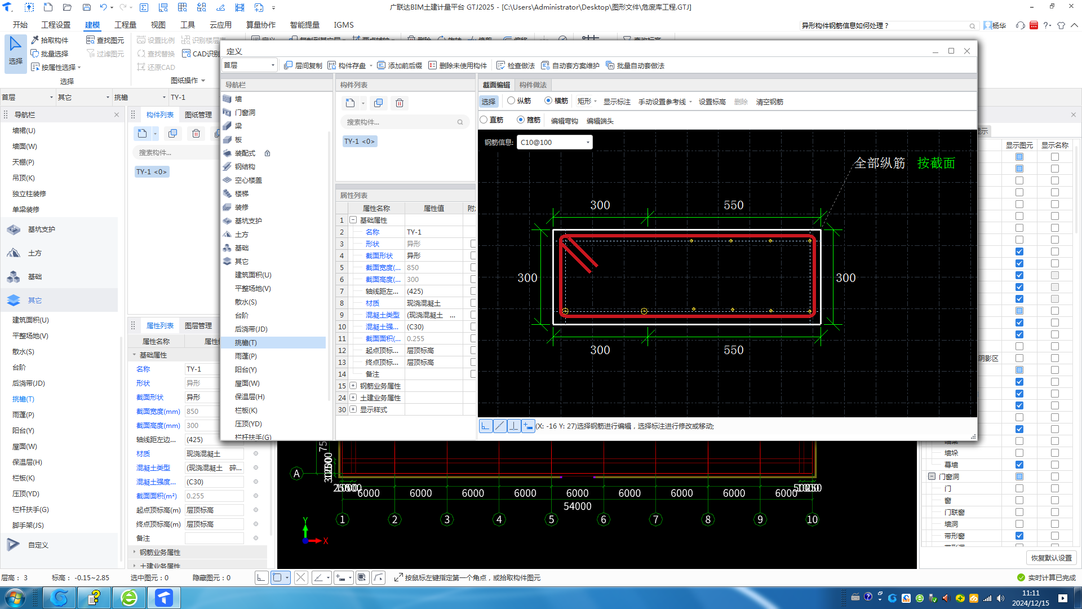The image size is (1082, 609).
Task: Open the Windows Start button
Action: (x=15, y=598)
